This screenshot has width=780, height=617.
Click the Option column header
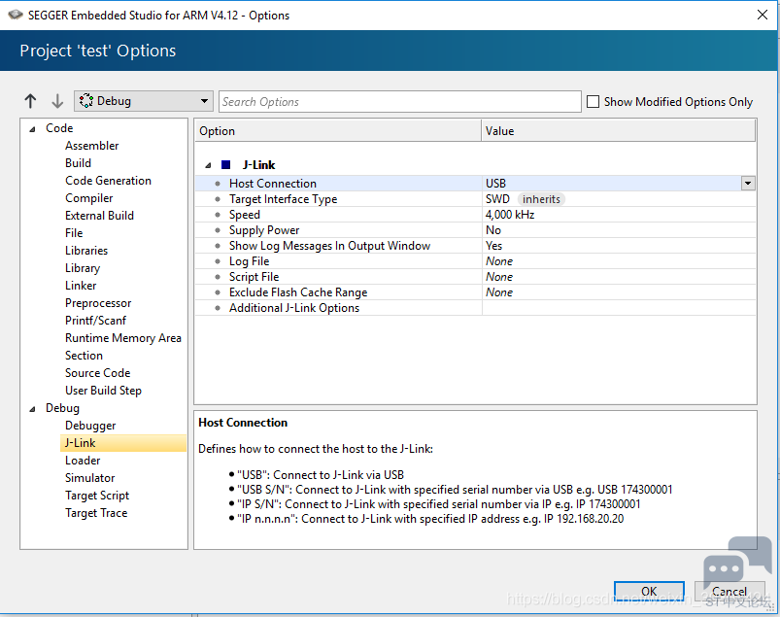point(338,131)
